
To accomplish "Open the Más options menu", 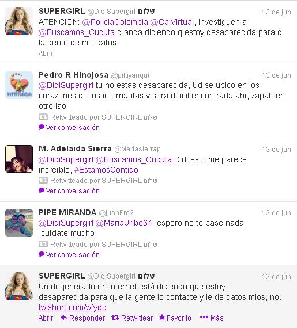I will 212,318.
